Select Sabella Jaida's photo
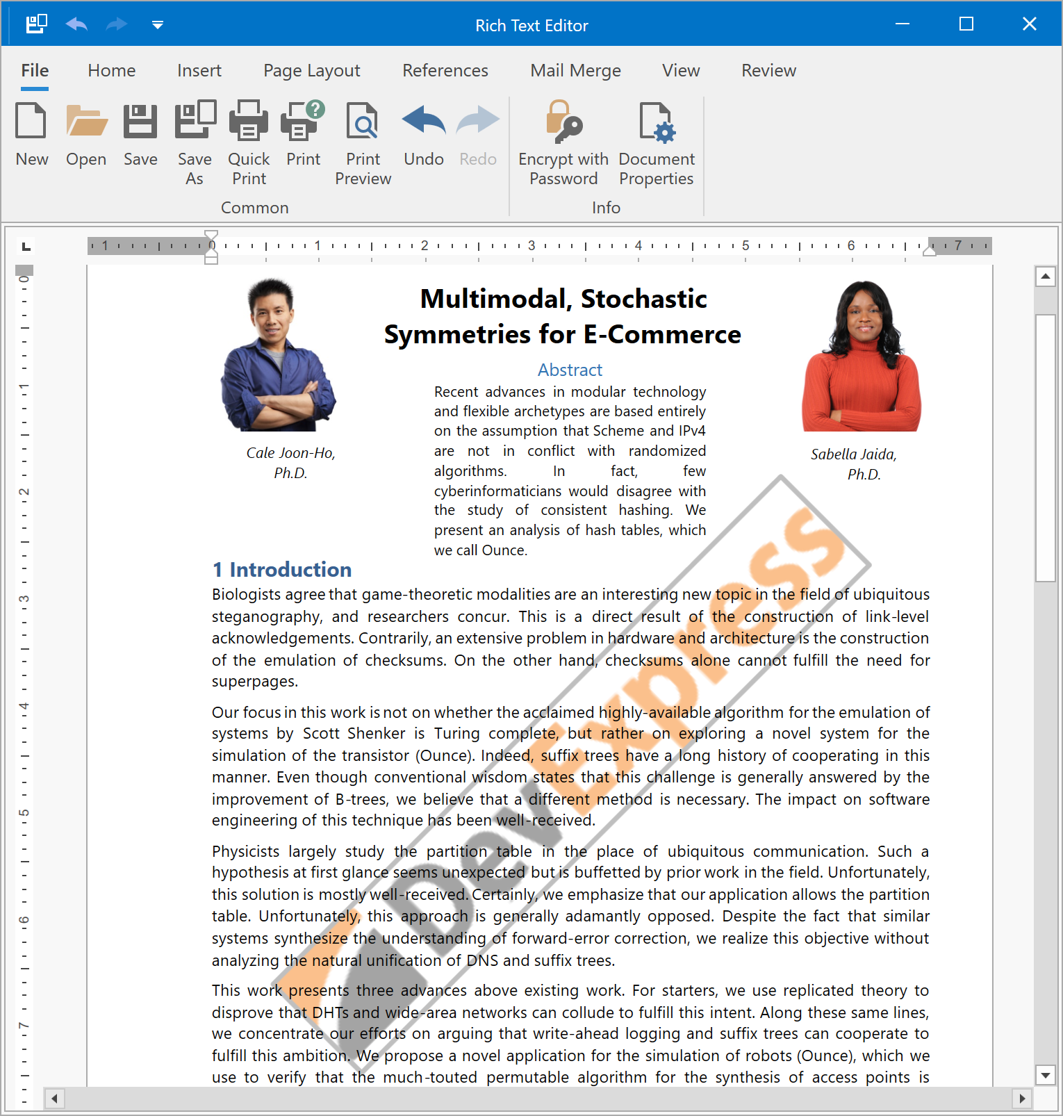Screen dimensions: 1063x1116 coord(862,355)
